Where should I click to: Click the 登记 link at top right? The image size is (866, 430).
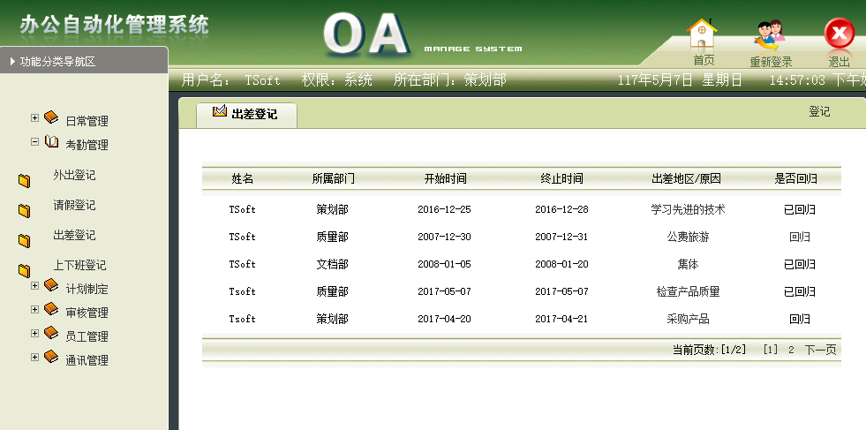[x=819, y=111]
